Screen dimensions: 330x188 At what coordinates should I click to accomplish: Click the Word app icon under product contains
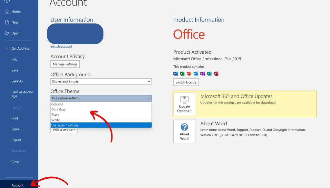(x=175, y=74)
